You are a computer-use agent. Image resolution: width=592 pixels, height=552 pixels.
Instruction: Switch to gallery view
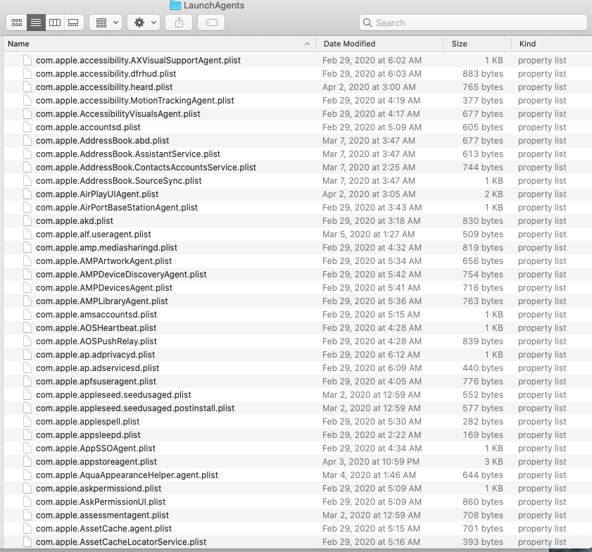pyautogui.click(x=74, y=23)
